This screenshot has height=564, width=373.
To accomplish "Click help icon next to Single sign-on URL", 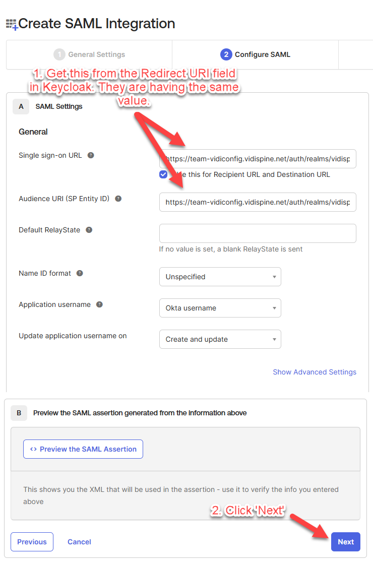I will coord(91,155).
